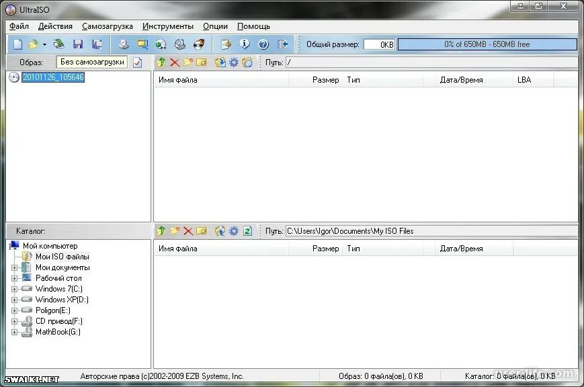The height and width of the screenshot is (387, 584).
Task: Go up a folder in the Каталог pane
Action: coord(161,231)
